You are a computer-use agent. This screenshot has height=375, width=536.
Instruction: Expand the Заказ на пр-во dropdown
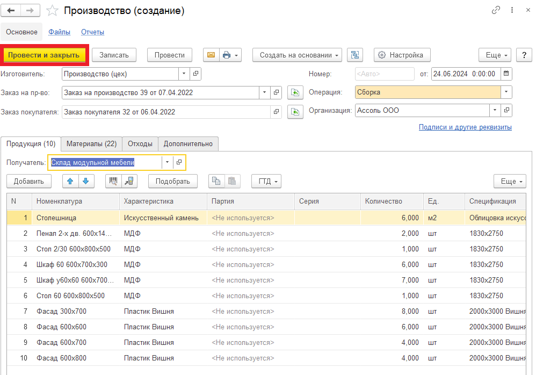pyautogui.click(x=265, y=92)
